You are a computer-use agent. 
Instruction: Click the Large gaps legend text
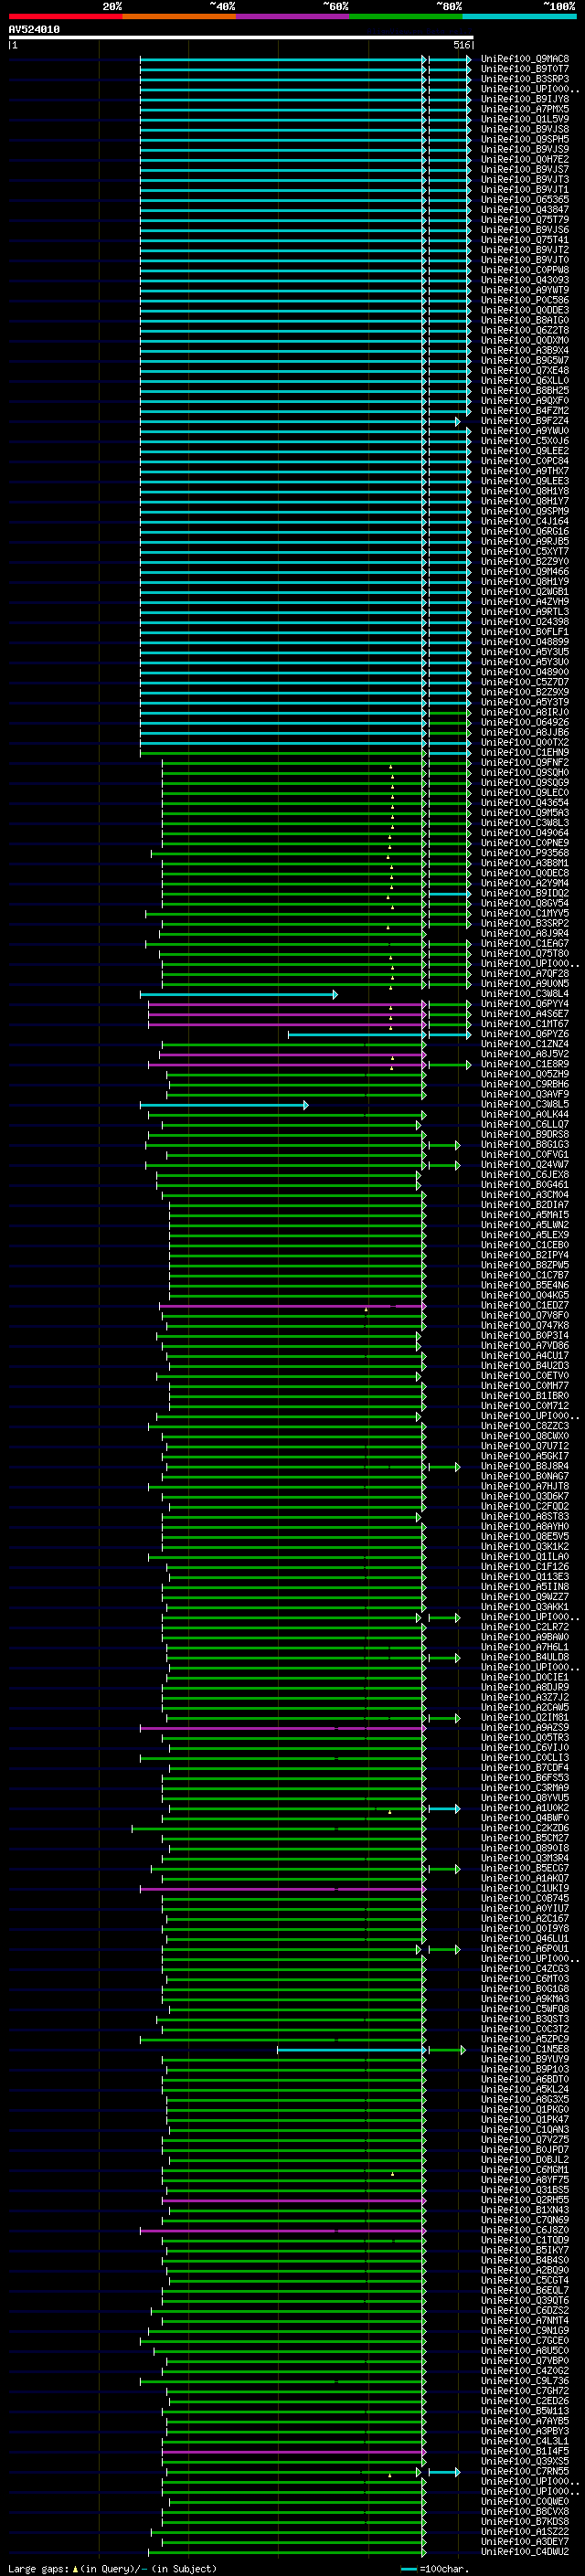coord(112,2569)
